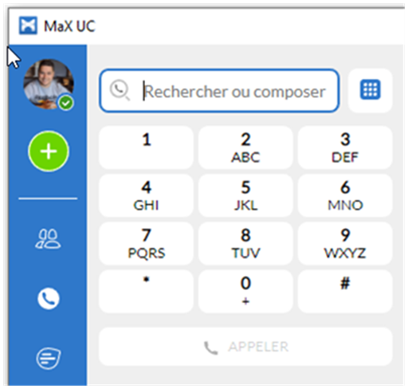Click the green plus new-action button
408x389 pixels.
49,151
